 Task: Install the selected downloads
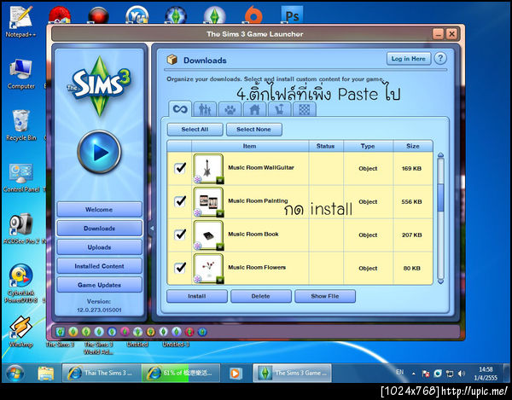coord(197,296)
